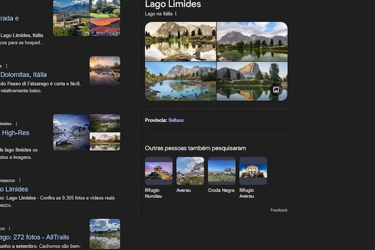Open top-right cloudy mountain lake photo in panel
This screenshot has height=250, width=375.
point(252,41)
